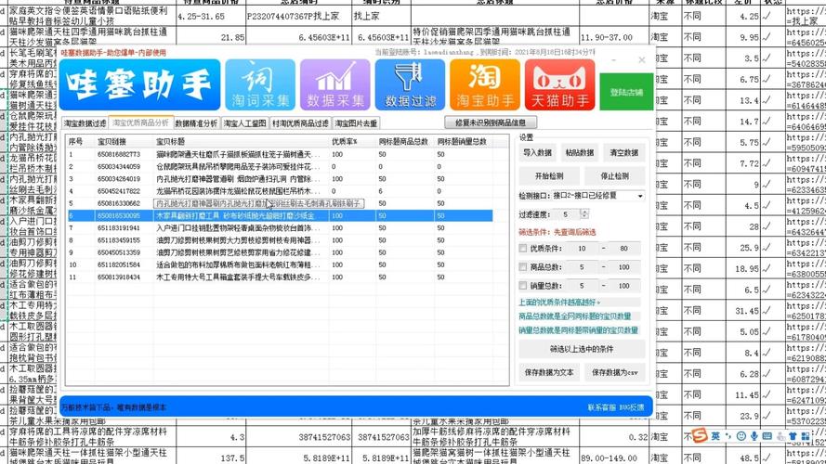This screenshot has width=826, height=464.
Task: Click the 宝贝标题 column header
Action: tap(242, 142)
